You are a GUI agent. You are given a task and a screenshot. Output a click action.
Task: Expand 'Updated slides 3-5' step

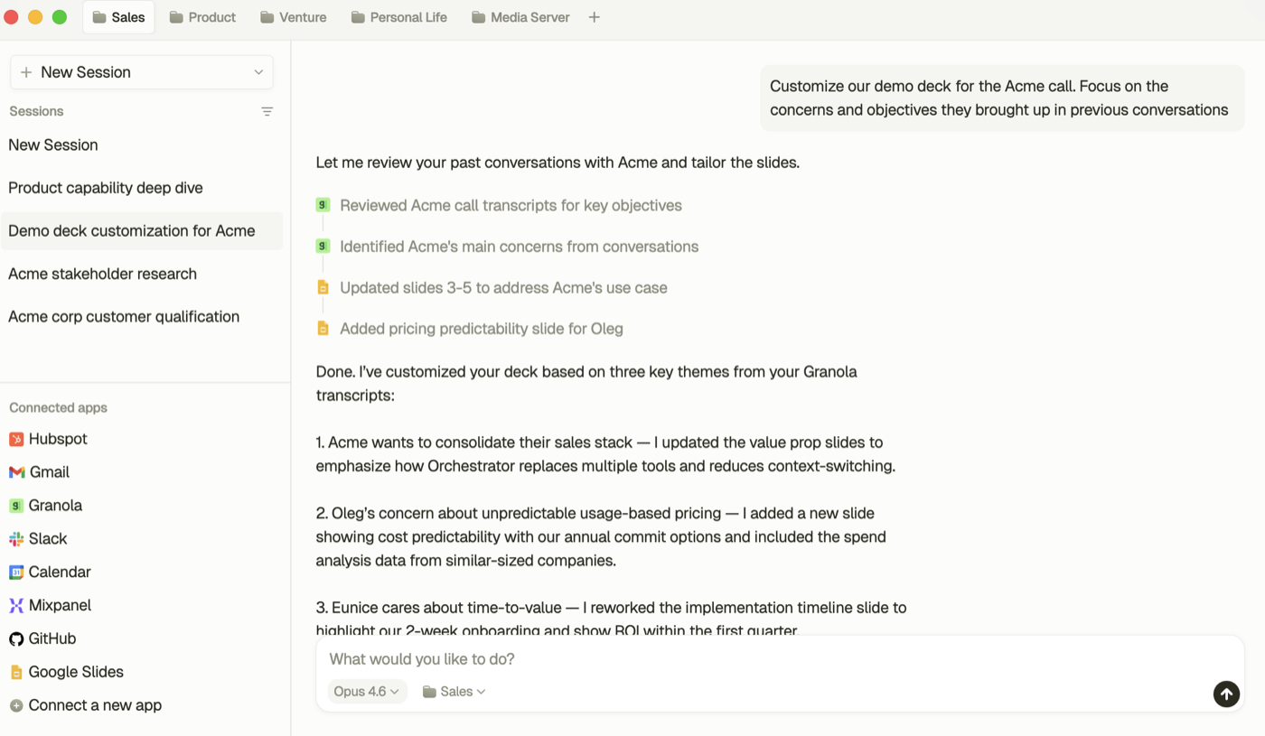point(503,288)
